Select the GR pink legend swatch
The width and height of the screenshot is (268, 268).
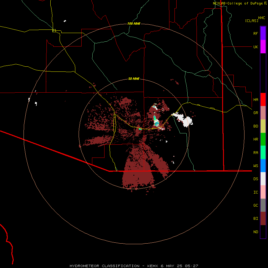pos(263,113)
